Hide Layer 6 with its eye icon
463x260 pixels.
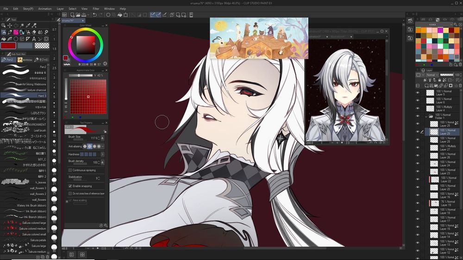(418, 100)
